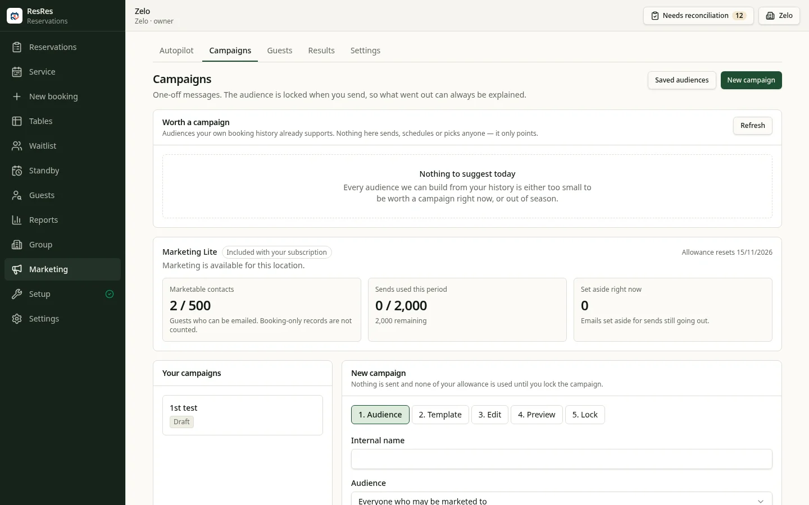Click the plus icon for New booking
Screen dimensions: 809x505
click(17, 97)
